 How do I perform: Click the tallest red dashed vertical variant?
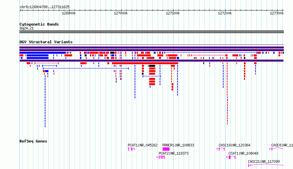click(227, 93)
